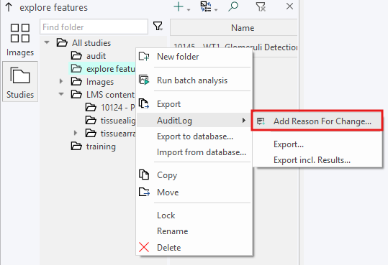This screenshot has height=265, width=388.
Task: Open the folder filter funnel dropdown
Action: [158, 26]
